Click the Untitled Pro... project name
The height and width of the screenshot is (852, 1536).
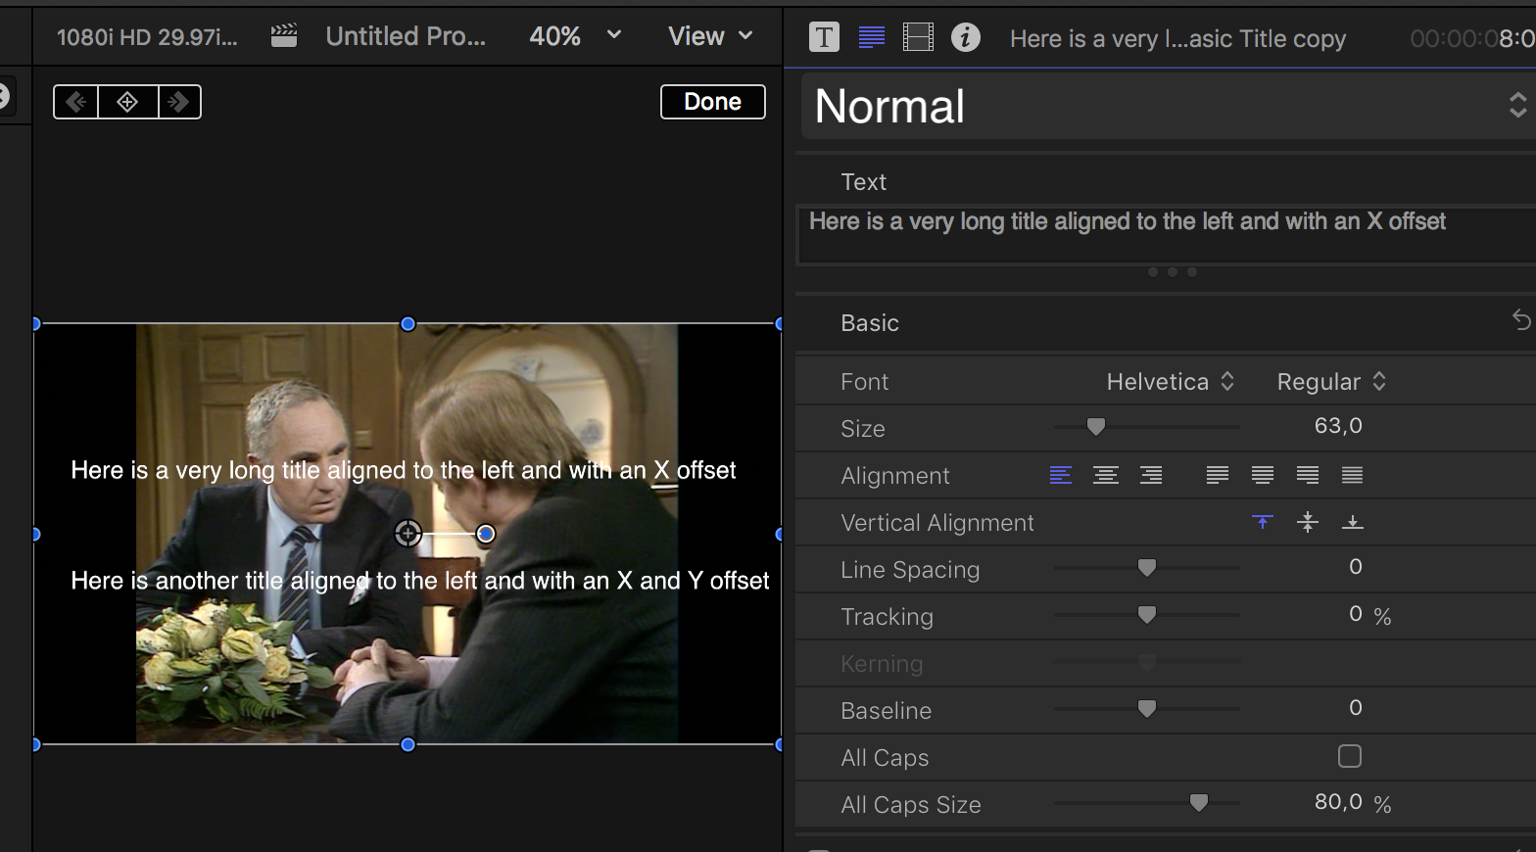[x=406, y=36]
